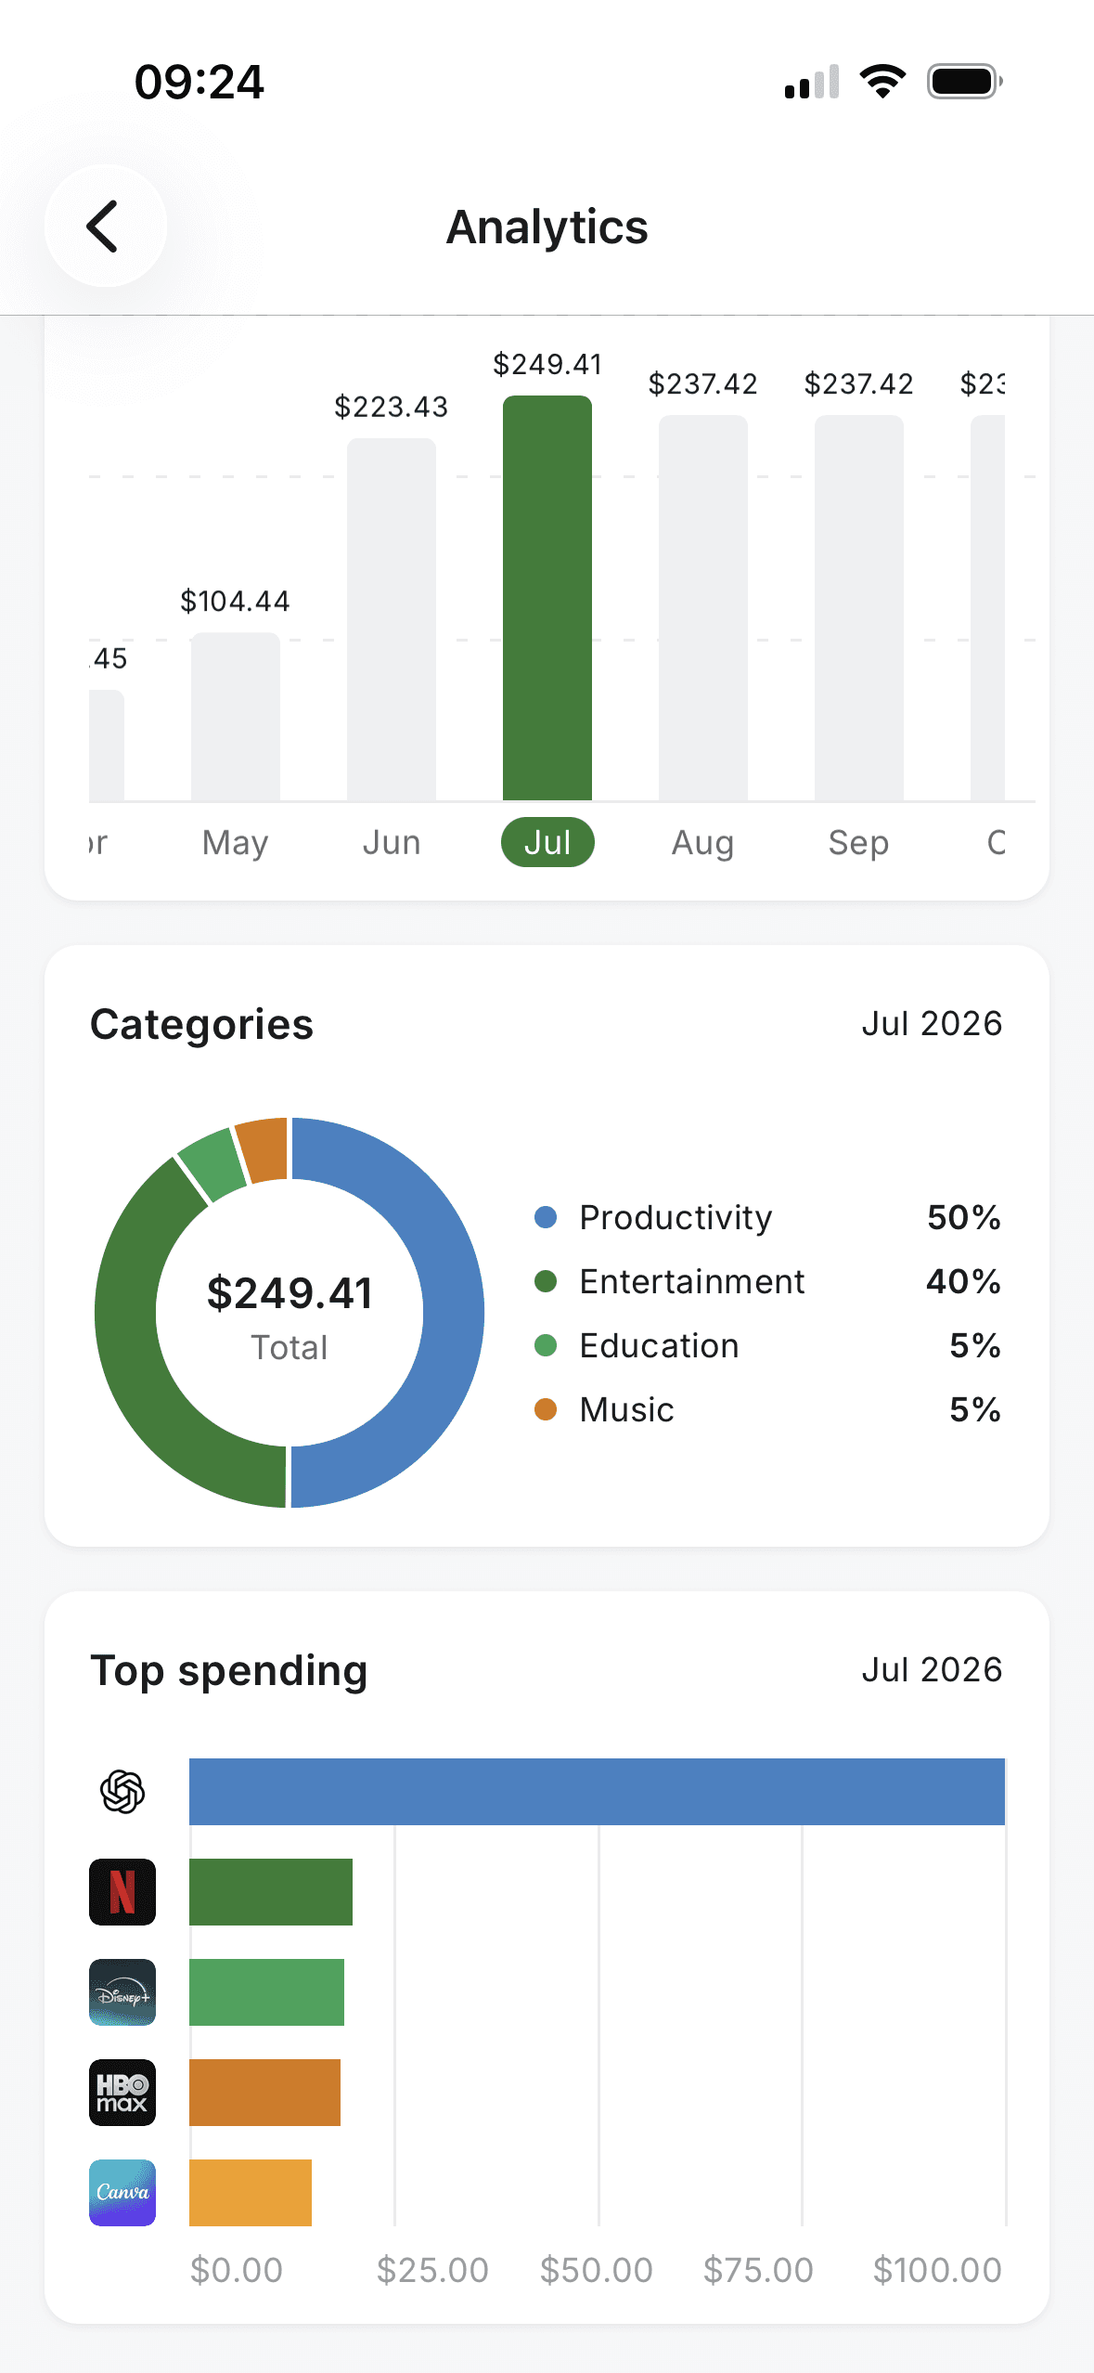This screenshot has height=2373, width=1094.
Task: Select the Music legend entry
Action: point(768,1409)
